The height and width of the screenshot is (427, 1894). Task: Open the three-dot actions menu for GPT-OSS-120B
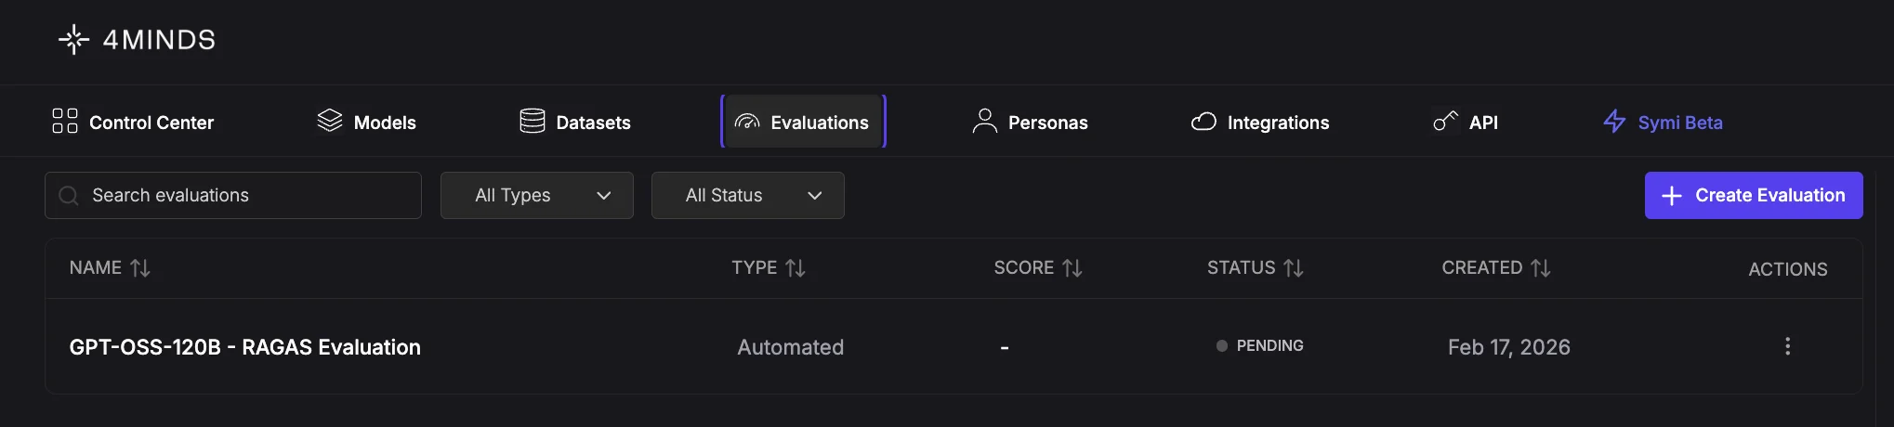tap(1787, 346)
